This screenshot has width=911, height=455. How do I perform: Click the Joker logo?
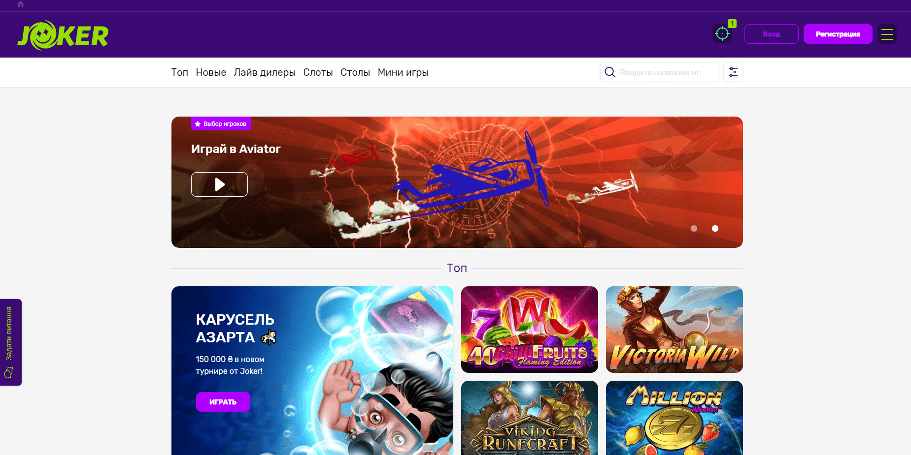[x=63, y=35]
